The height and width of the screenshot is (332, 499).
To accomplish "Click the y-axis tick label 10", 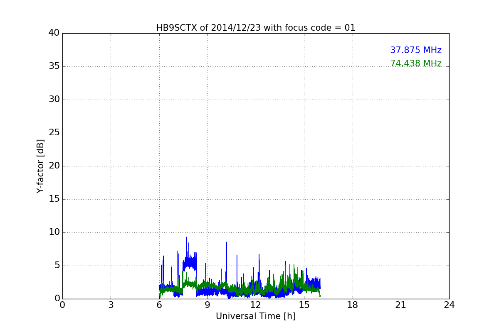I will tap(54, 232).
